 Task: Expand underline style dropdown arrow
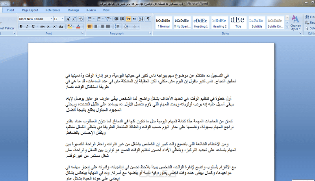click(x=37, y=26)
